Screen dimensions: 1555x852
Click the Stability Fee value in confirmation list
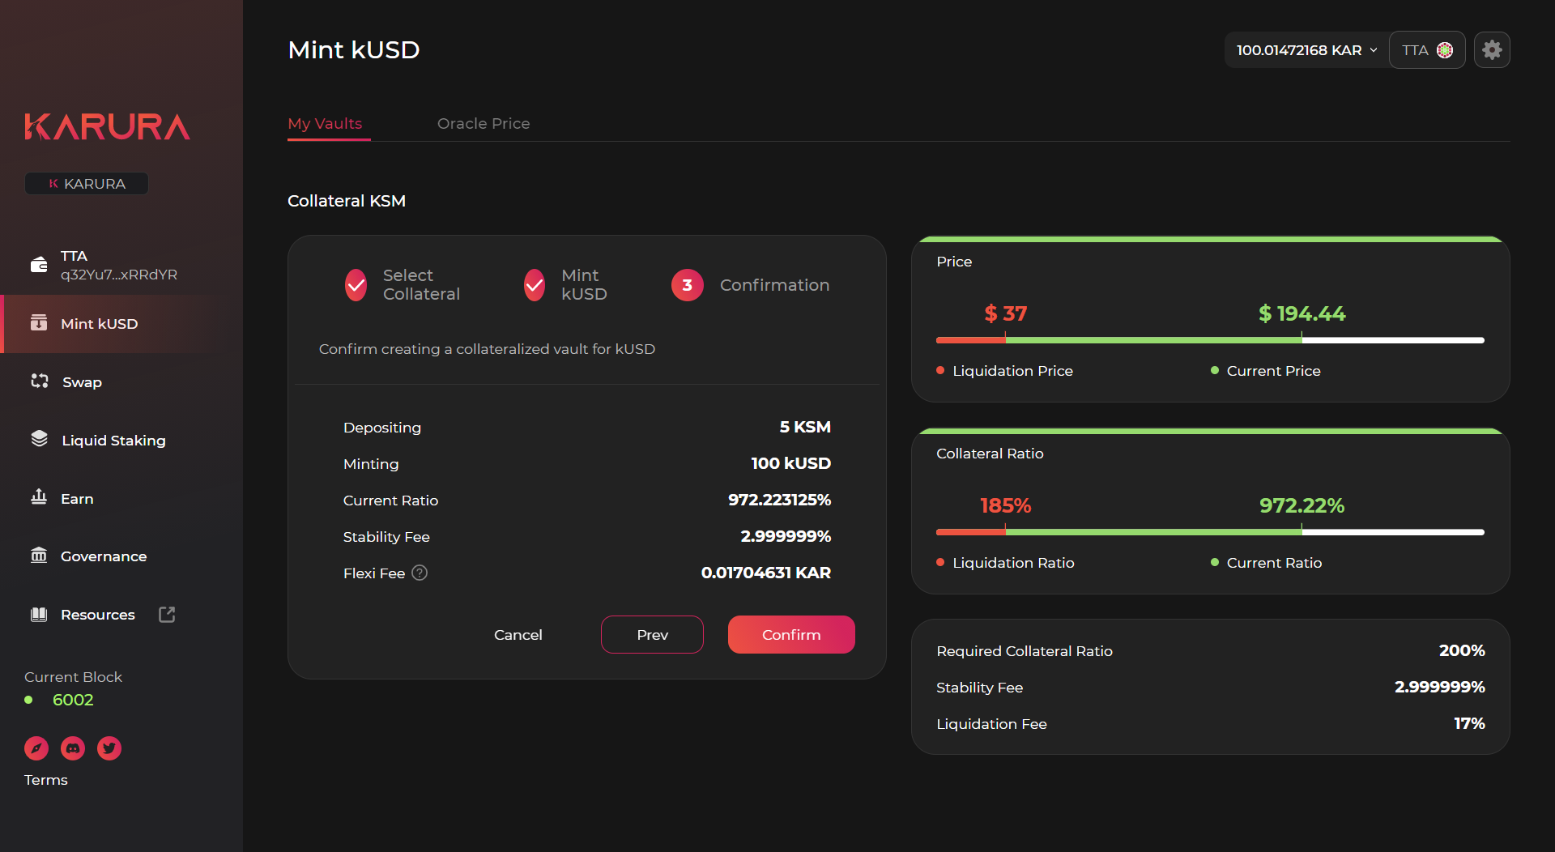coord(786,536)
